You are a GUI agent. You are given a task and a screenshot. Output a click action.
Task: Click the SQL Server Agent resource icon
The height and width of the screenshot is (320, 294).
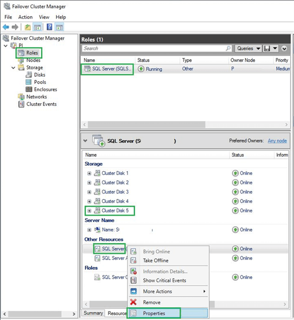click(97, 258)
